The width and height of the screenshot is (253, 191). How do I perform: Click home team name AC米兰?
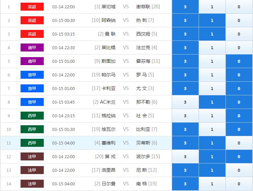point(108,102)
